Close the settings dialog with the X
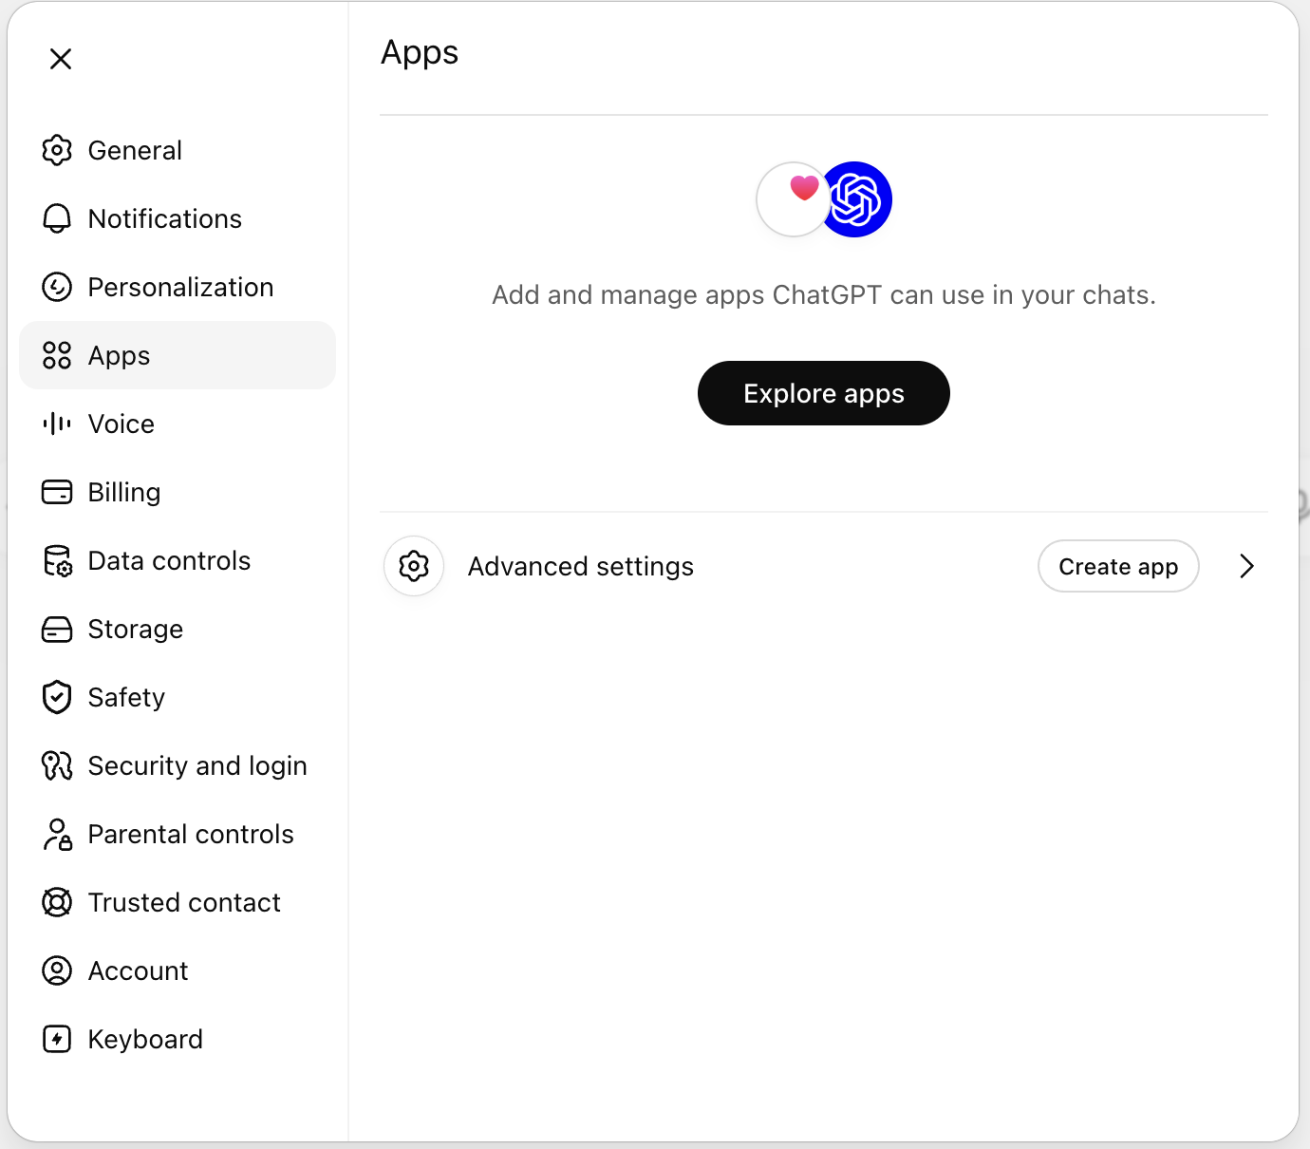 [61, 59]
